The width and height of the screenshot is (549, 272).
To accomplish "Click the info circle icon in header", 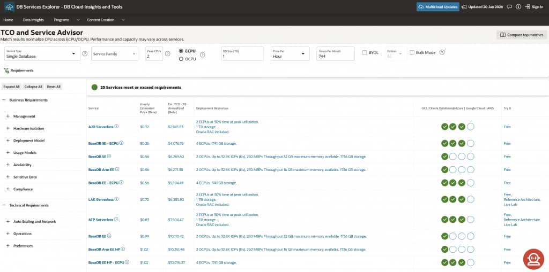I will coord(518,7).
